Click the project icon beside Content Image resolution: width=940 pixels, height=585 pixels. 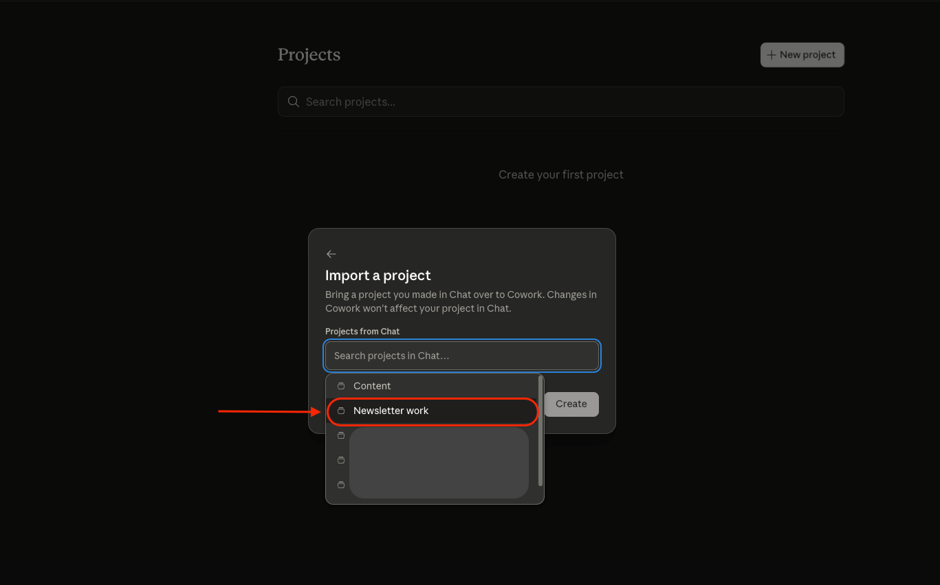341,386
